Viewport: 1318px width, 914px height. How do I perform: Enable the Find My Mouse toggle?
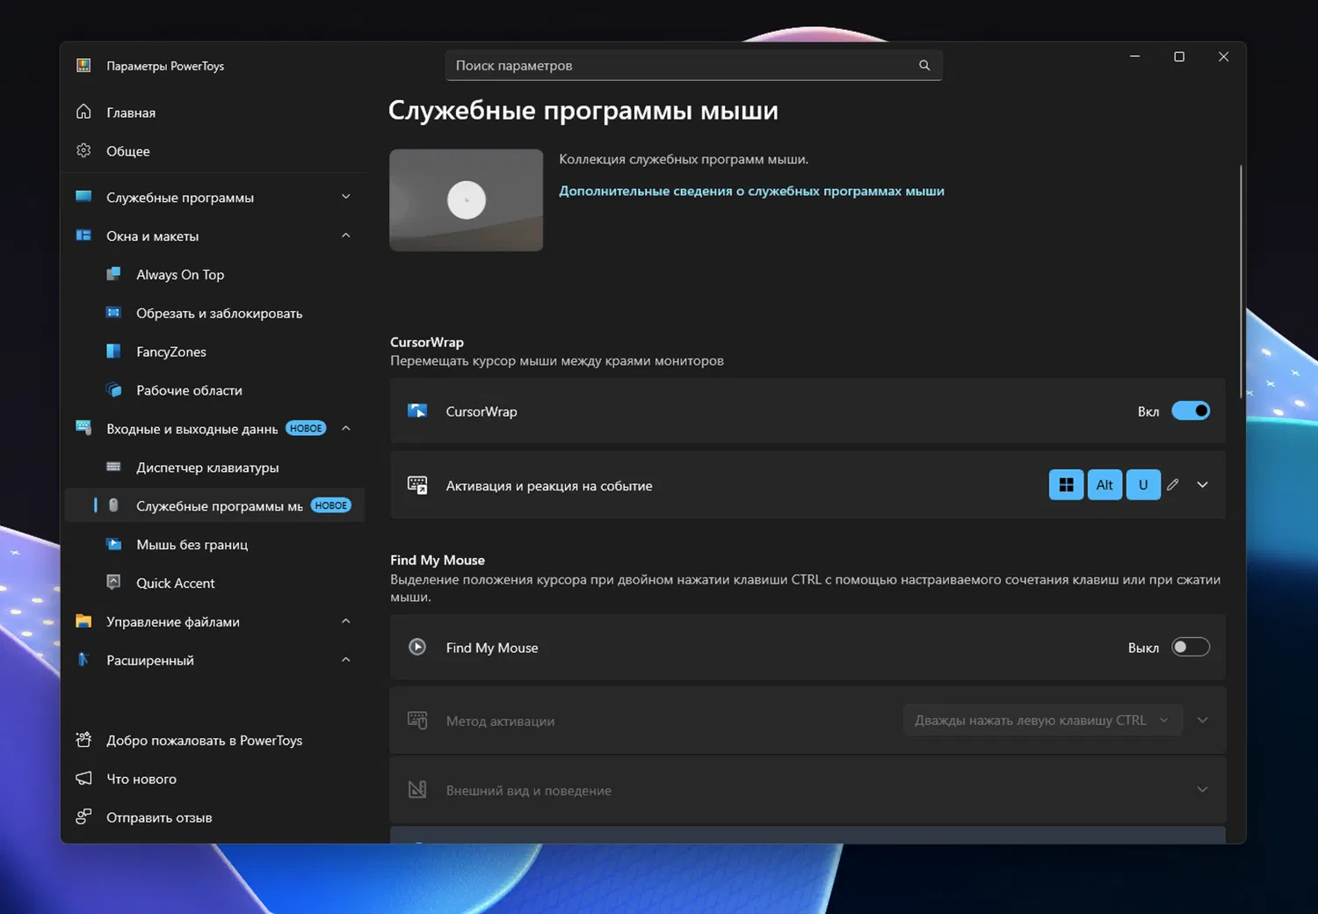coord(1191,647)
